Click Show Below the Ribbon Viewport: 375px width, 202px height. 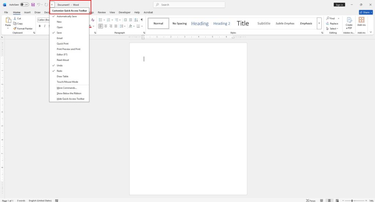click(x=69, y=93)
